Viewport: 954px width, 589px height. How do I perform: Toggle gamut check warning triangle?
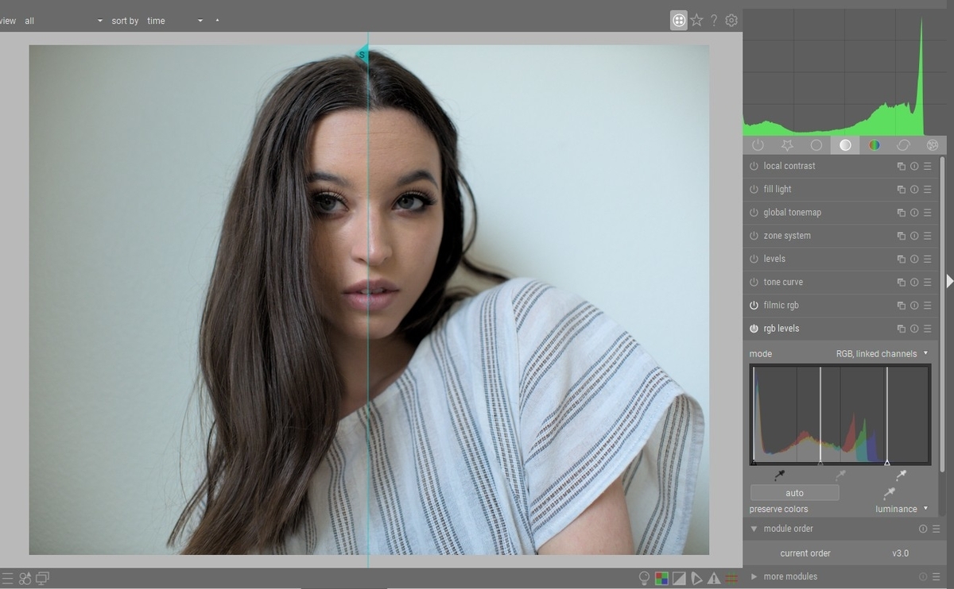pyautogui.click(x=714, y=579)
